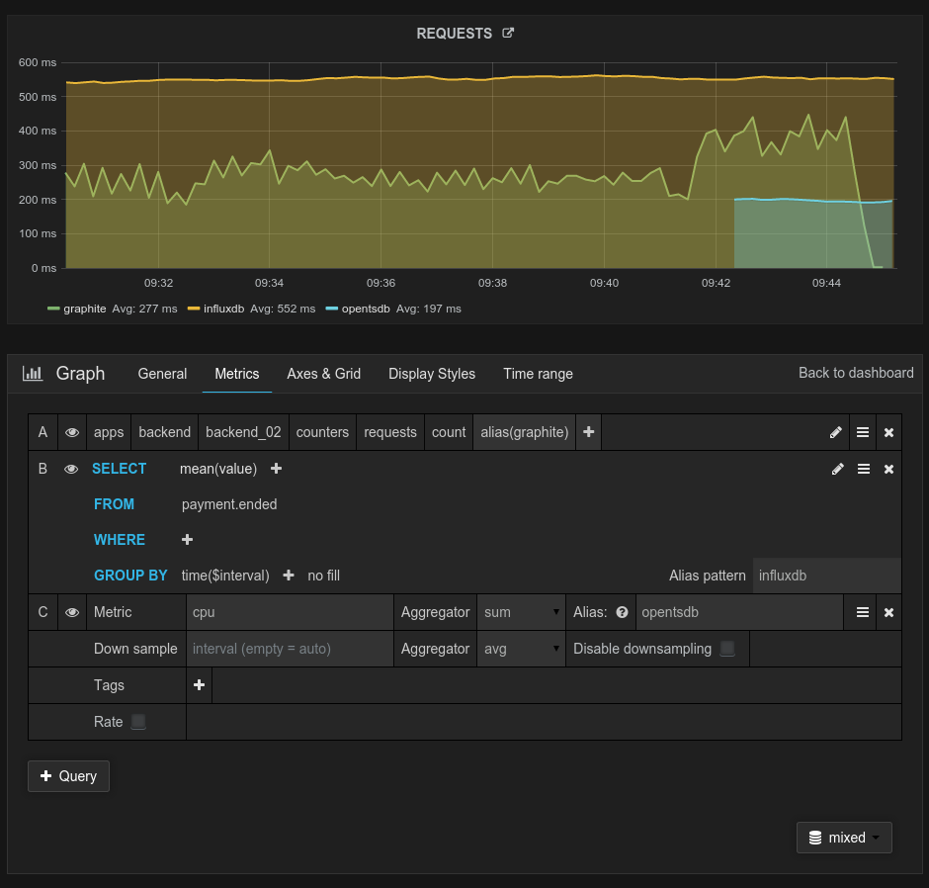Click the add Query button

68,776
